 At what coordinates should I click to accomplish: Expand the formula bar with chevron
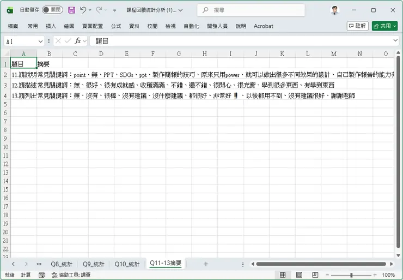tap(395, 40)
